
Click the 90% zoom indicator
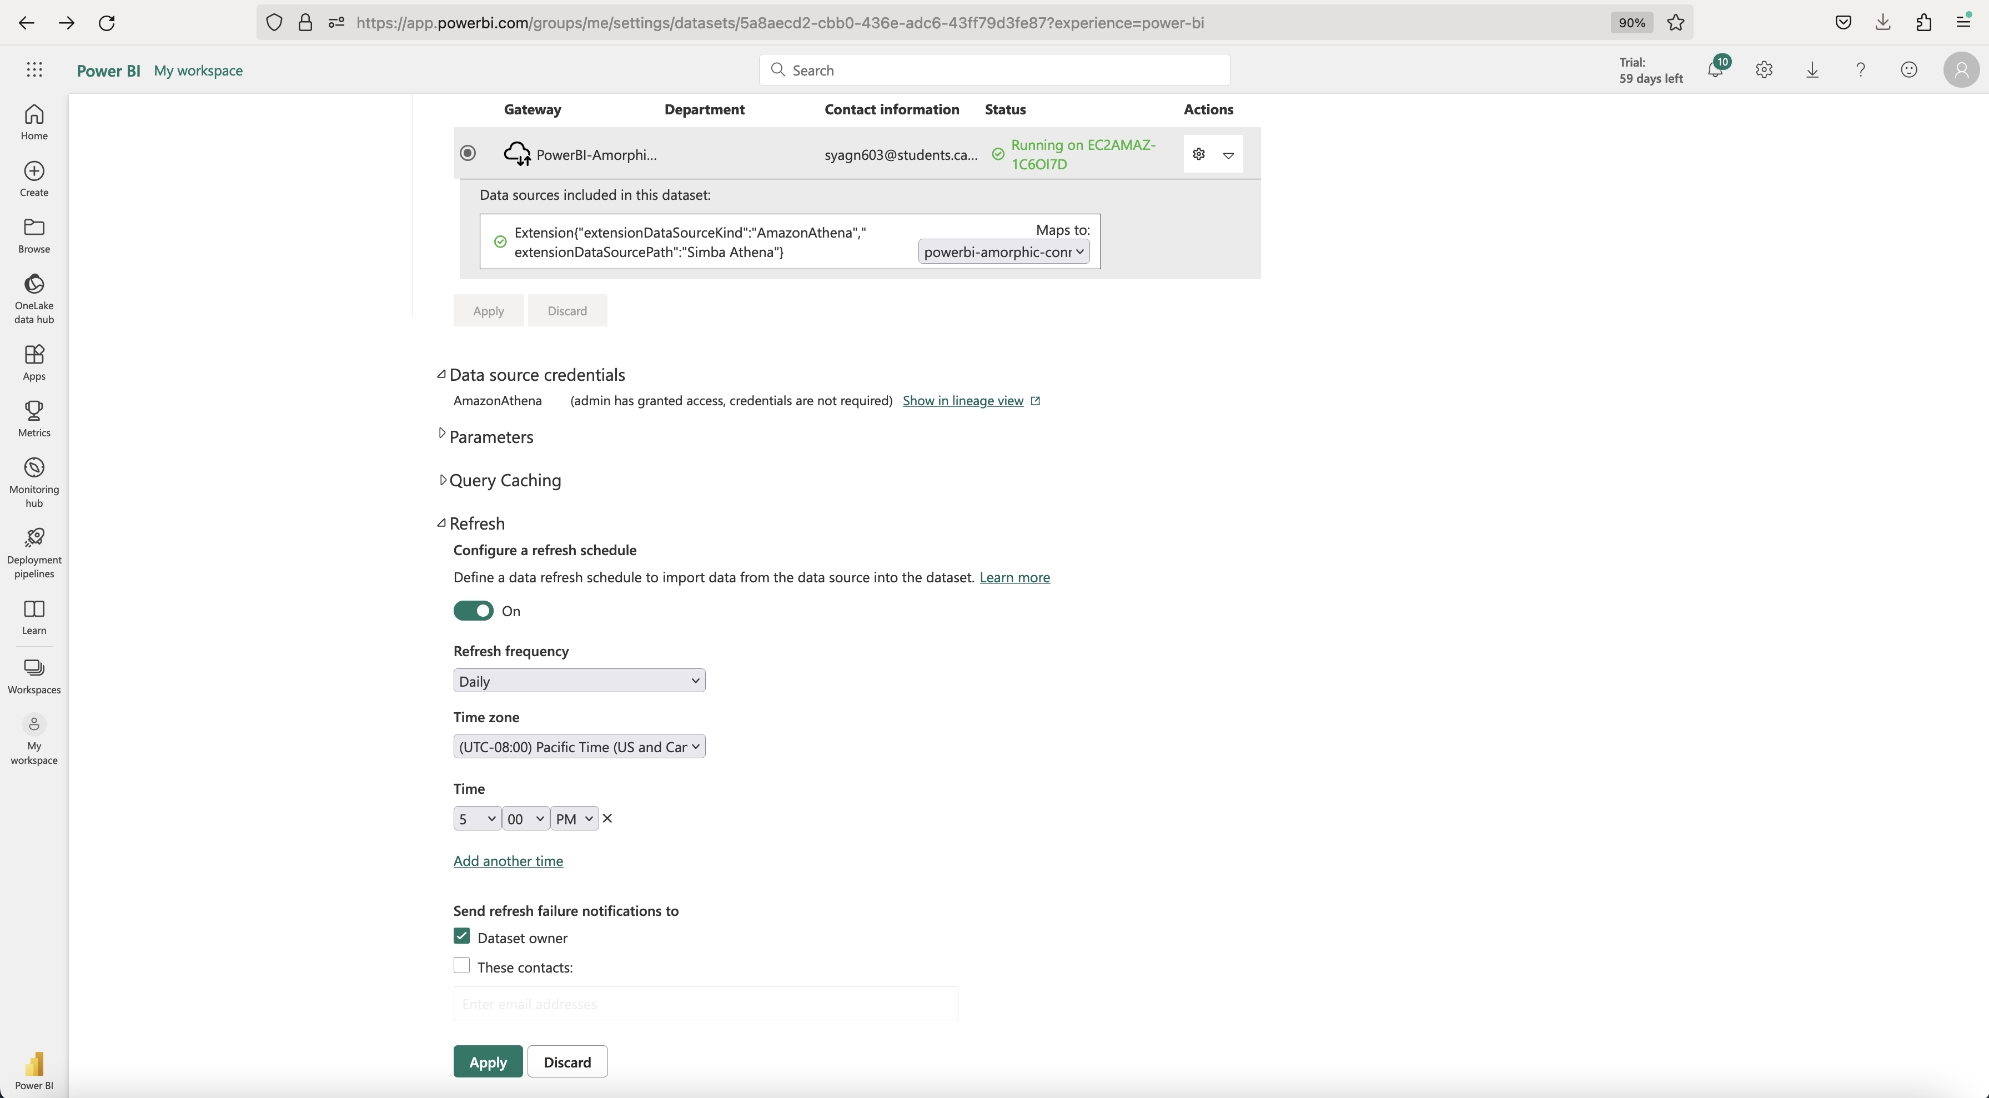point(1631,22)
